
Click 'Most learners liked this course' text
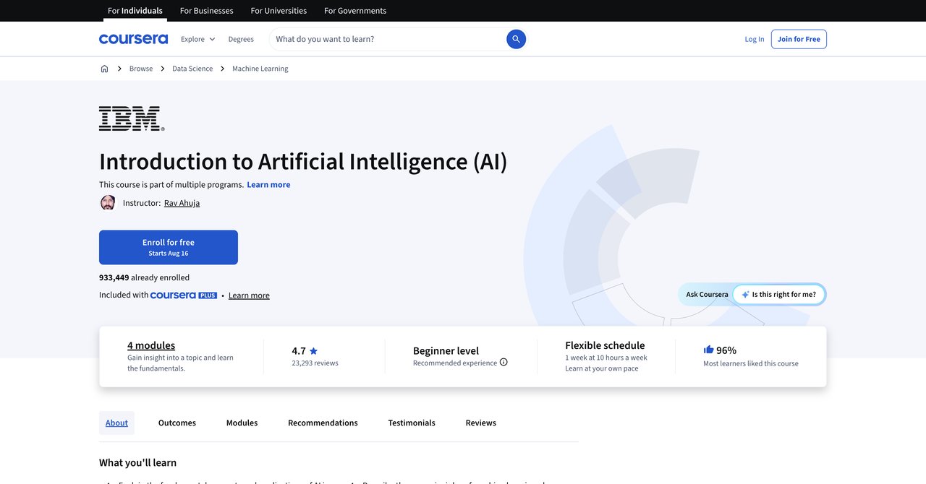[751, 363]
